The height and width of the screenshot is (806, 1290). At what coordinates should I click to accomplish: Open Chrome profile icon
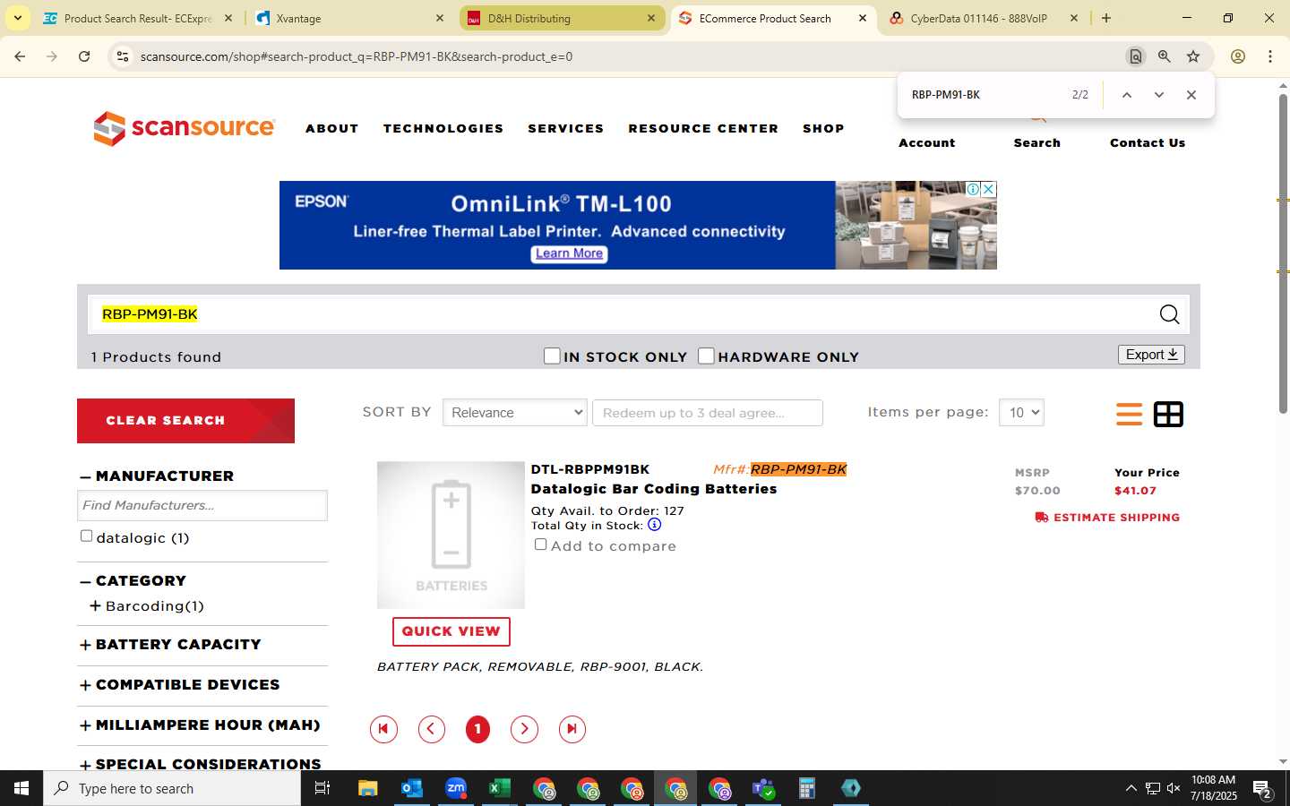point(1238,56)
